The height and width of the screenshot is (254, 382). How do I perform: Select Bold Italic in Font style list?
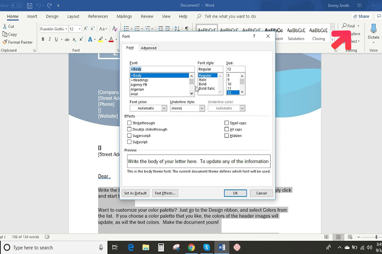point(207,88)
